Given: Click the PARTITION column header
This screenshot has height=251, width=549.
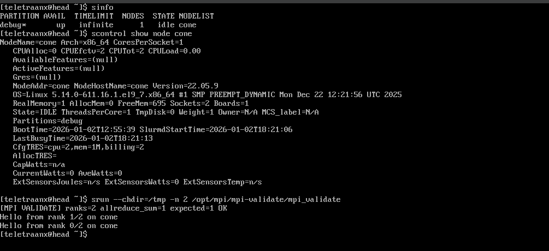Looking at the screenshot, I should click(20, 16).
